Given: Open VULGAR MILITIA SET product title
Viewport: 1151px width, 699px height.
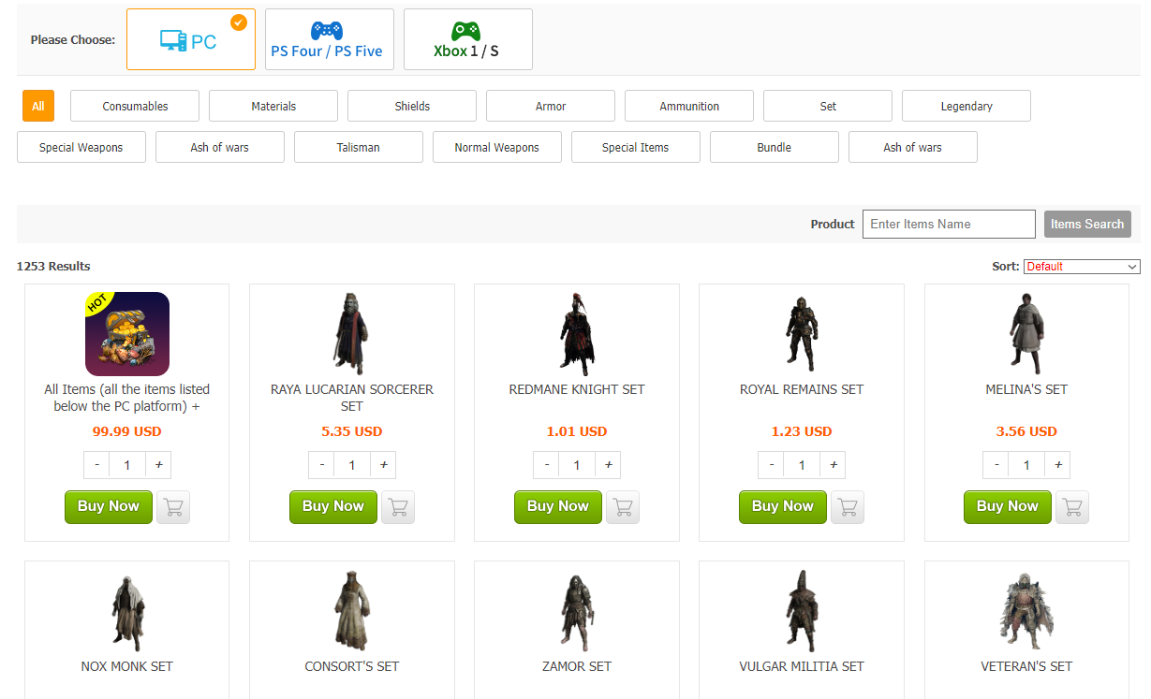Looking at the screenshot, I should [802, 666].
